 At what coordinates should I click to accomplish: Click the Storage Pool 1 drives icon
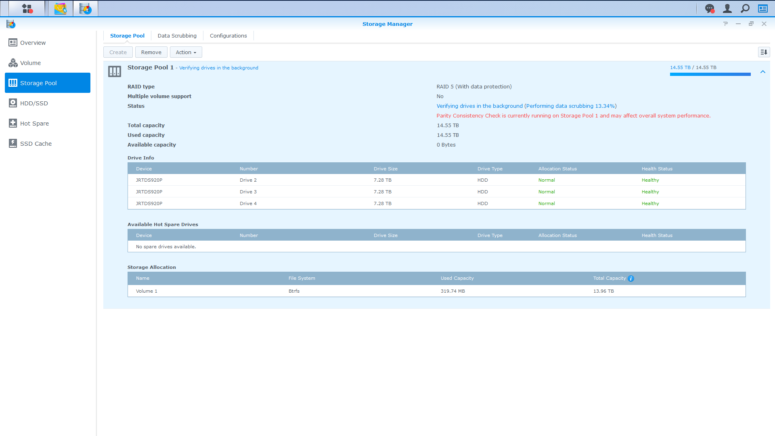115,72
